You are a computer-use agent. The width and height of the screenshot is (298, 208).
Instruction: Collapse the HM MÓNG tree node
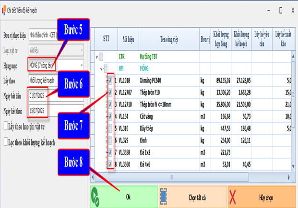click(x=101, y=68)
